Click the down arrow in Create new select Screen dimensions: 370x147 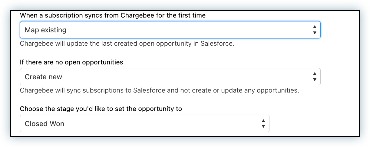315,80
